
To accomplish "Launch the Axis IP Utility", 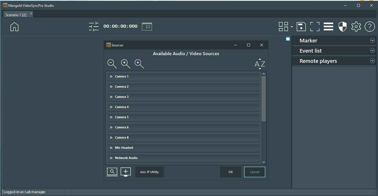I will [150, 172].
